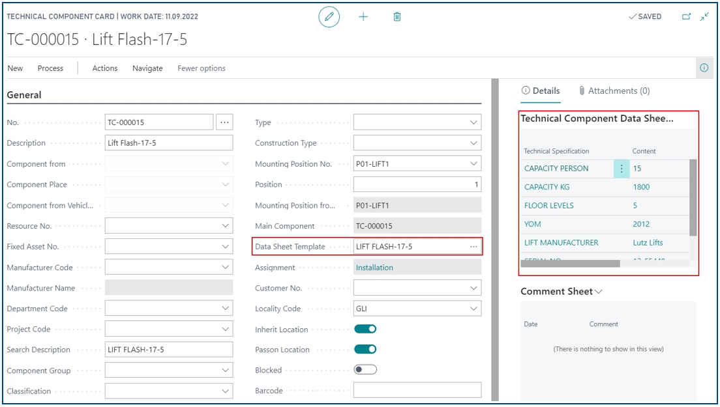The image size is (720, 407).
Task: Open the YOM specification link
Action: pos(532,224)
